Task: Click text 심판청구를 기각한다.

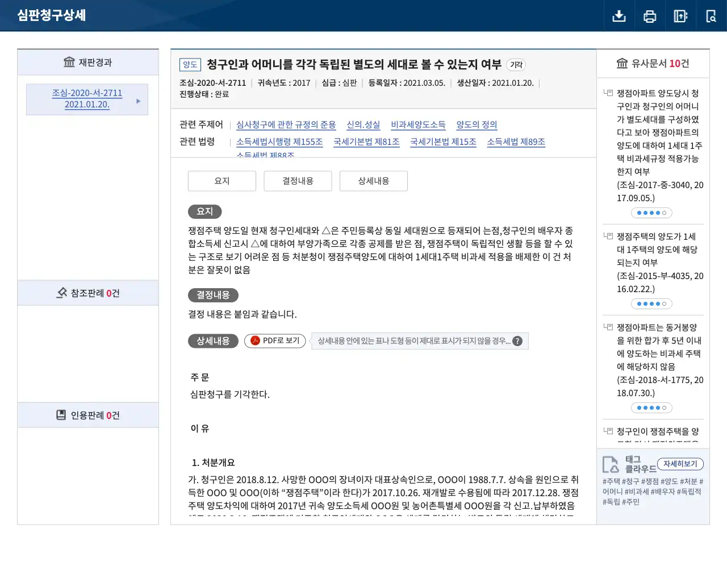Action: pos(230,394)
